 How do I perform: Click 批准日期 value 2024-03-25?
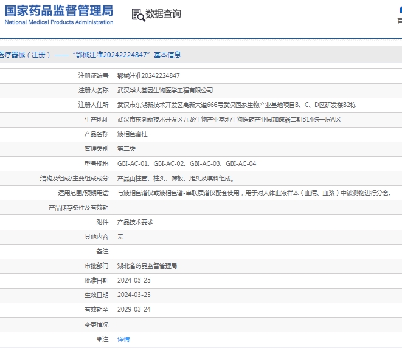(x=134, y=280)
